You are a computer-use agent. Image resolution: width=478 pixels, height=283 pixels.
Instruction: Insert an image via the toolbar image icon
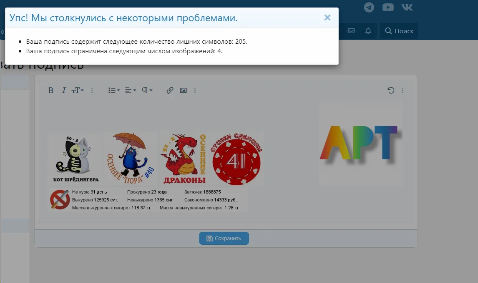tap(183, 90)
